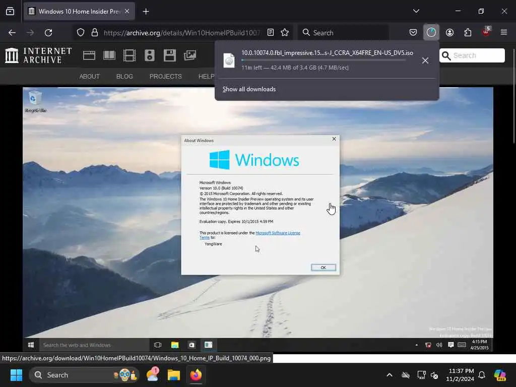The height and width of the screenshot is (387, 516).
Task: Open the Texts book icon
Action: (109, 55)
